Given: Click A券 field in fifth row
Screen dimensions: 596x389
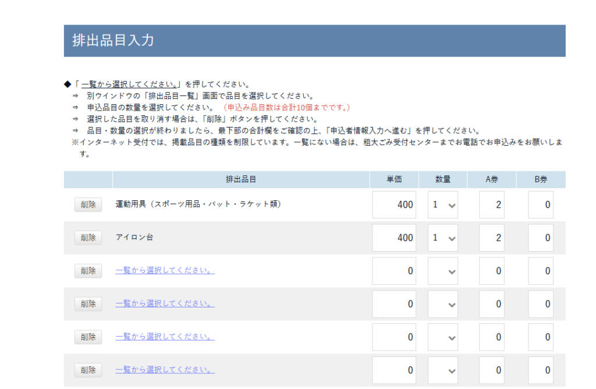Looking at the screenshot, I should point(491,337).
